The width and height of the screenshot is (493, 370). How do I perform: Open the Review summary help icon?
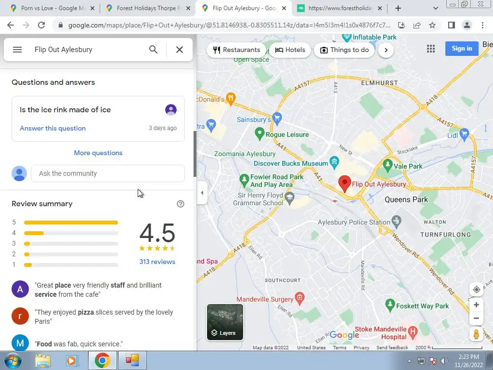(181, 204)
